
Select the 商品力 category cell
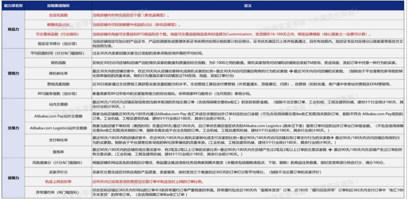pos(13,29)
